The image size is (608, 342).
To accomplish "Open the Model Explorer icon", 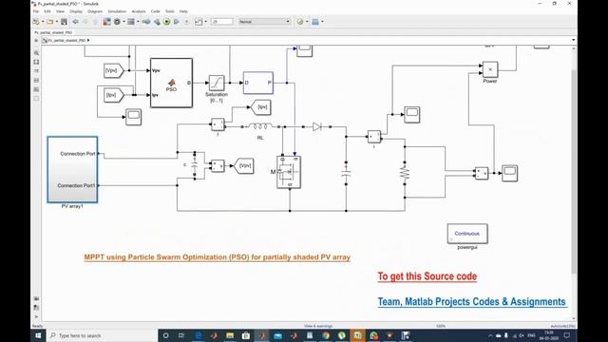I will tap(131, 22).
